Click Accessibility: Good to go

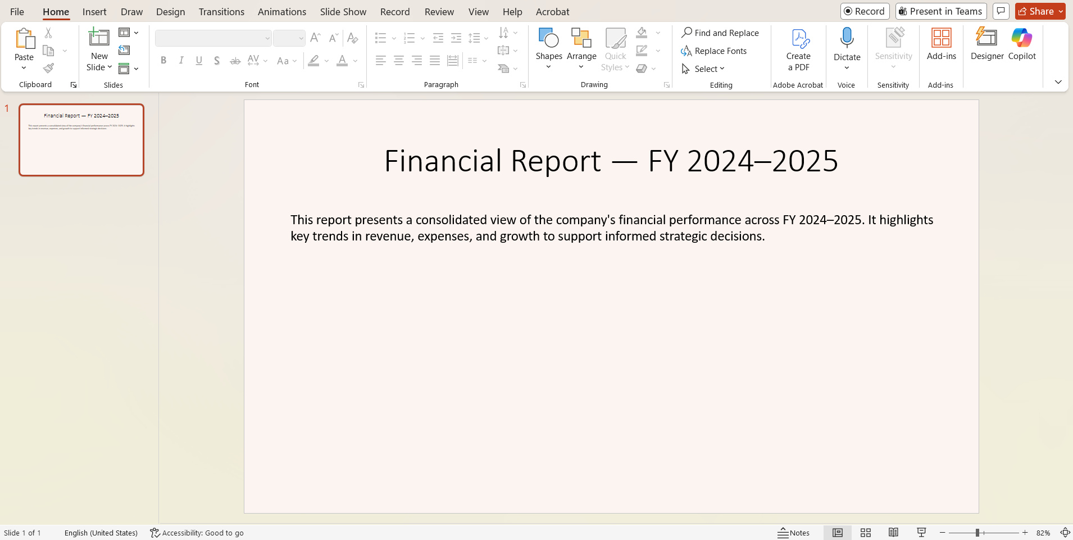click(x=197, y=533)
